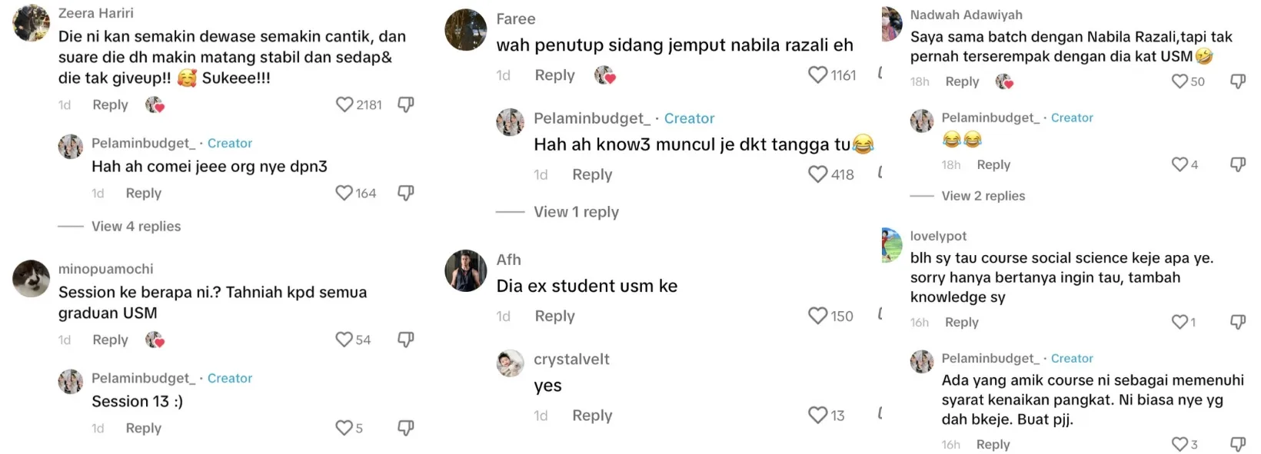Screen dimensions: 1261x454
Task: Like Faree's comment about nabila razali
Action: click(x=817, y=75)
